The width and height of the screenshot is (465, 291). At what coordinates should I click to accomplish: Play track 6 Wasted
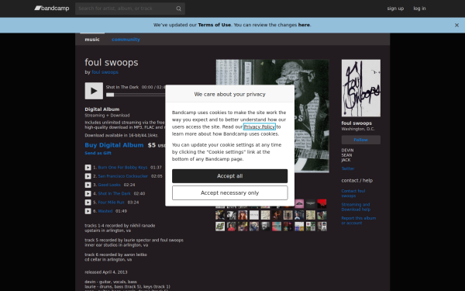[x=88, y=211]
